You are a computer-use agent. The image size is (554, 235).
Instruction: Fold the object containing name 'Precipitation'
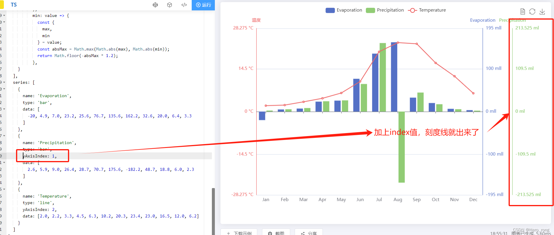point(4,136)
